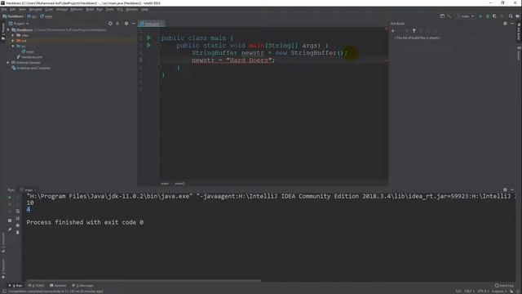
Task: Collapse the src folder in project tree
Action: click(13, 46)
